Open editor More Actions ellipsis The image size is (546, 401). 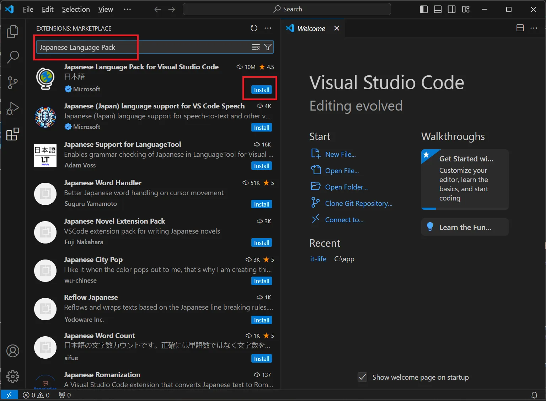[534, 28]
